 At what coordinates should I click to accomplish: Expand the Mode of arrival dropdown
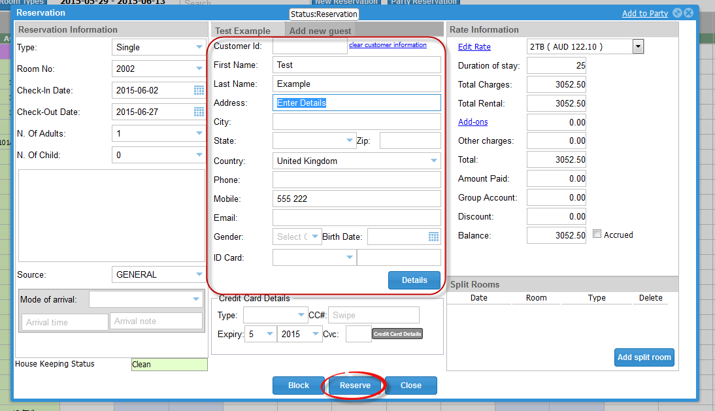(196, 299)
